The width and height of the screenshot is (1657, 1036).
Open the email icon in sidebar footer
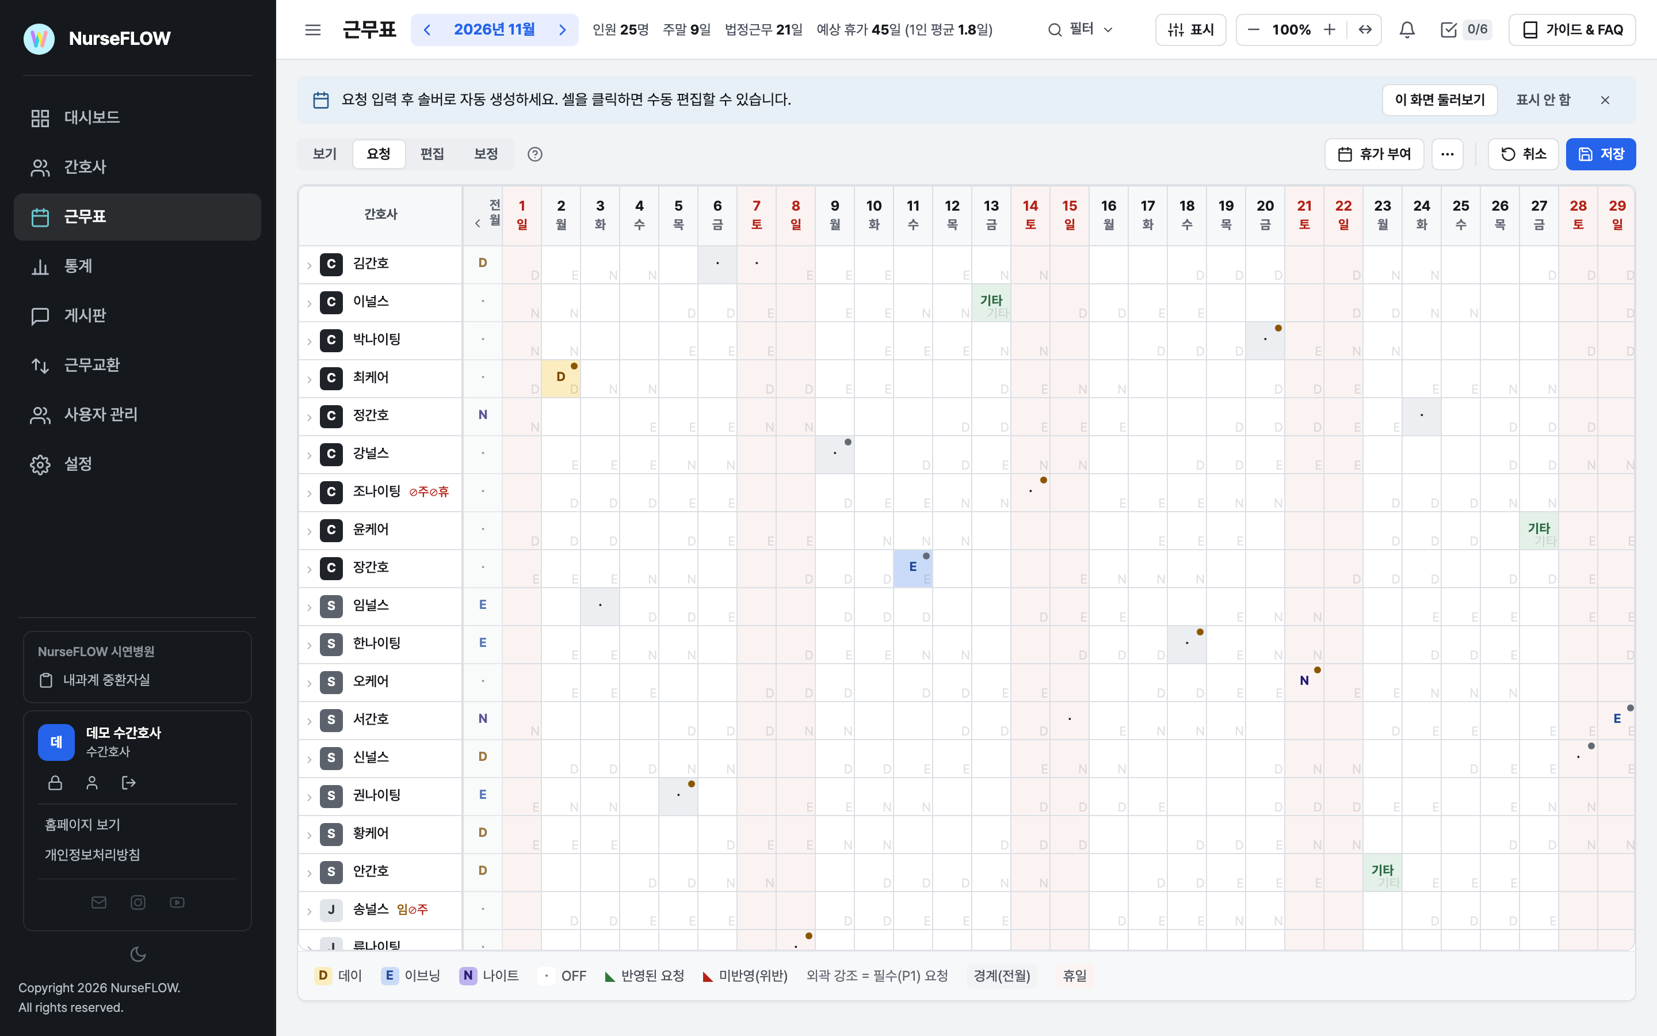point(98,902)
